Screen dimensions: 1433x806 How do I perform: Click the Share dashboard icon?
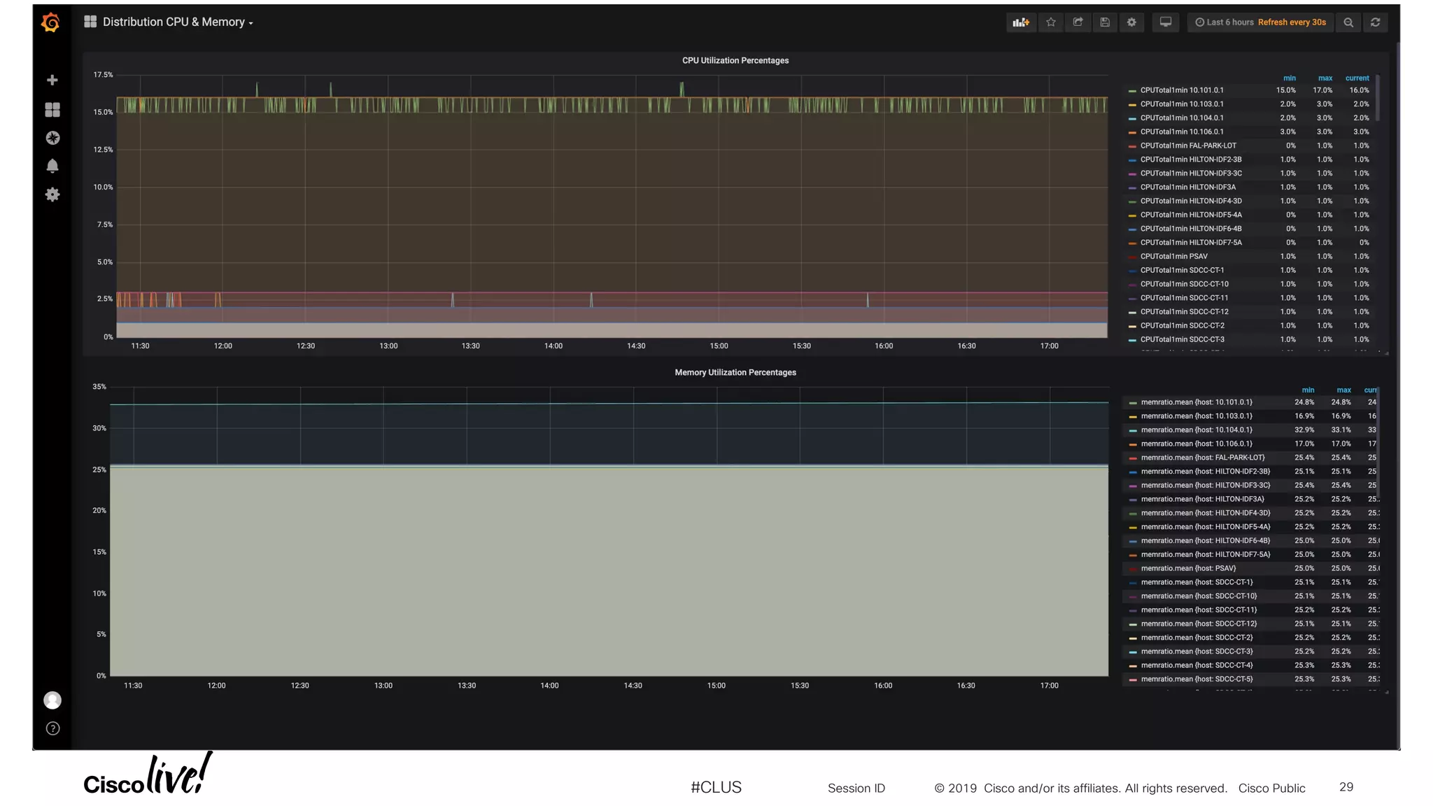coord(1078,22)
